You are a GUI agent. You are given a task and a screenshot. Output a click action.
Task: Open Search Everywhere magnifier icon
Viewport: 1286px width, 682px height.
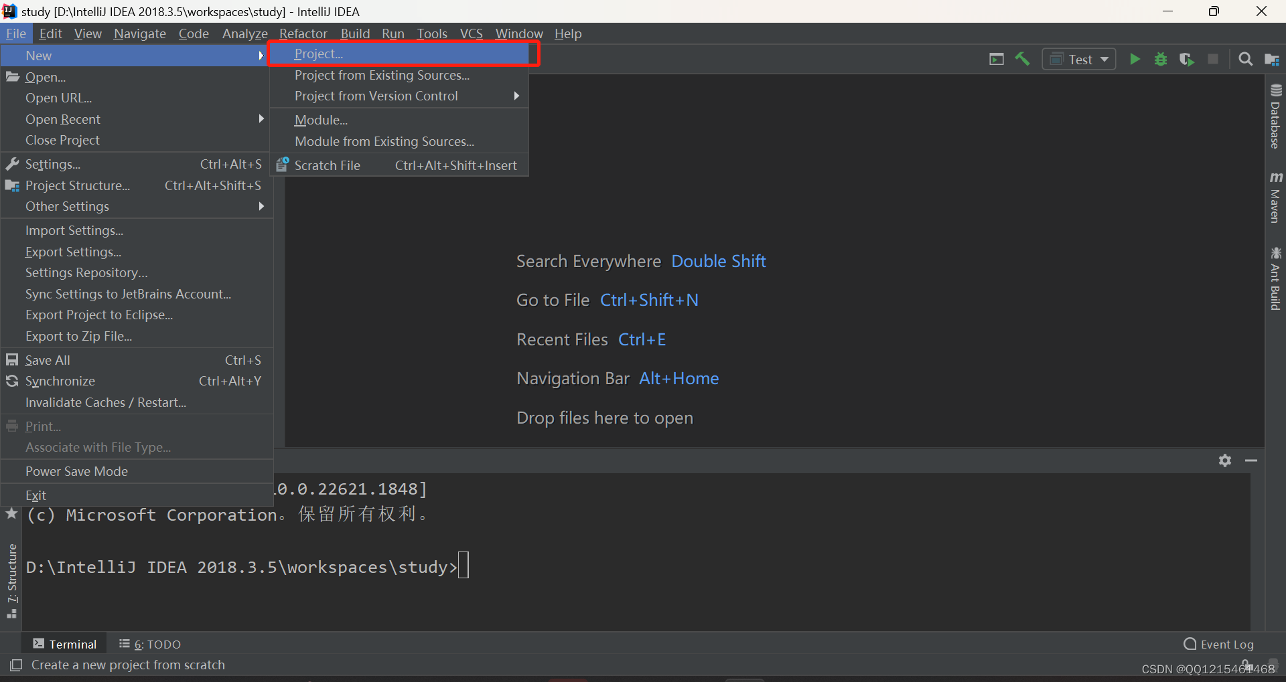pos(1245,60)
